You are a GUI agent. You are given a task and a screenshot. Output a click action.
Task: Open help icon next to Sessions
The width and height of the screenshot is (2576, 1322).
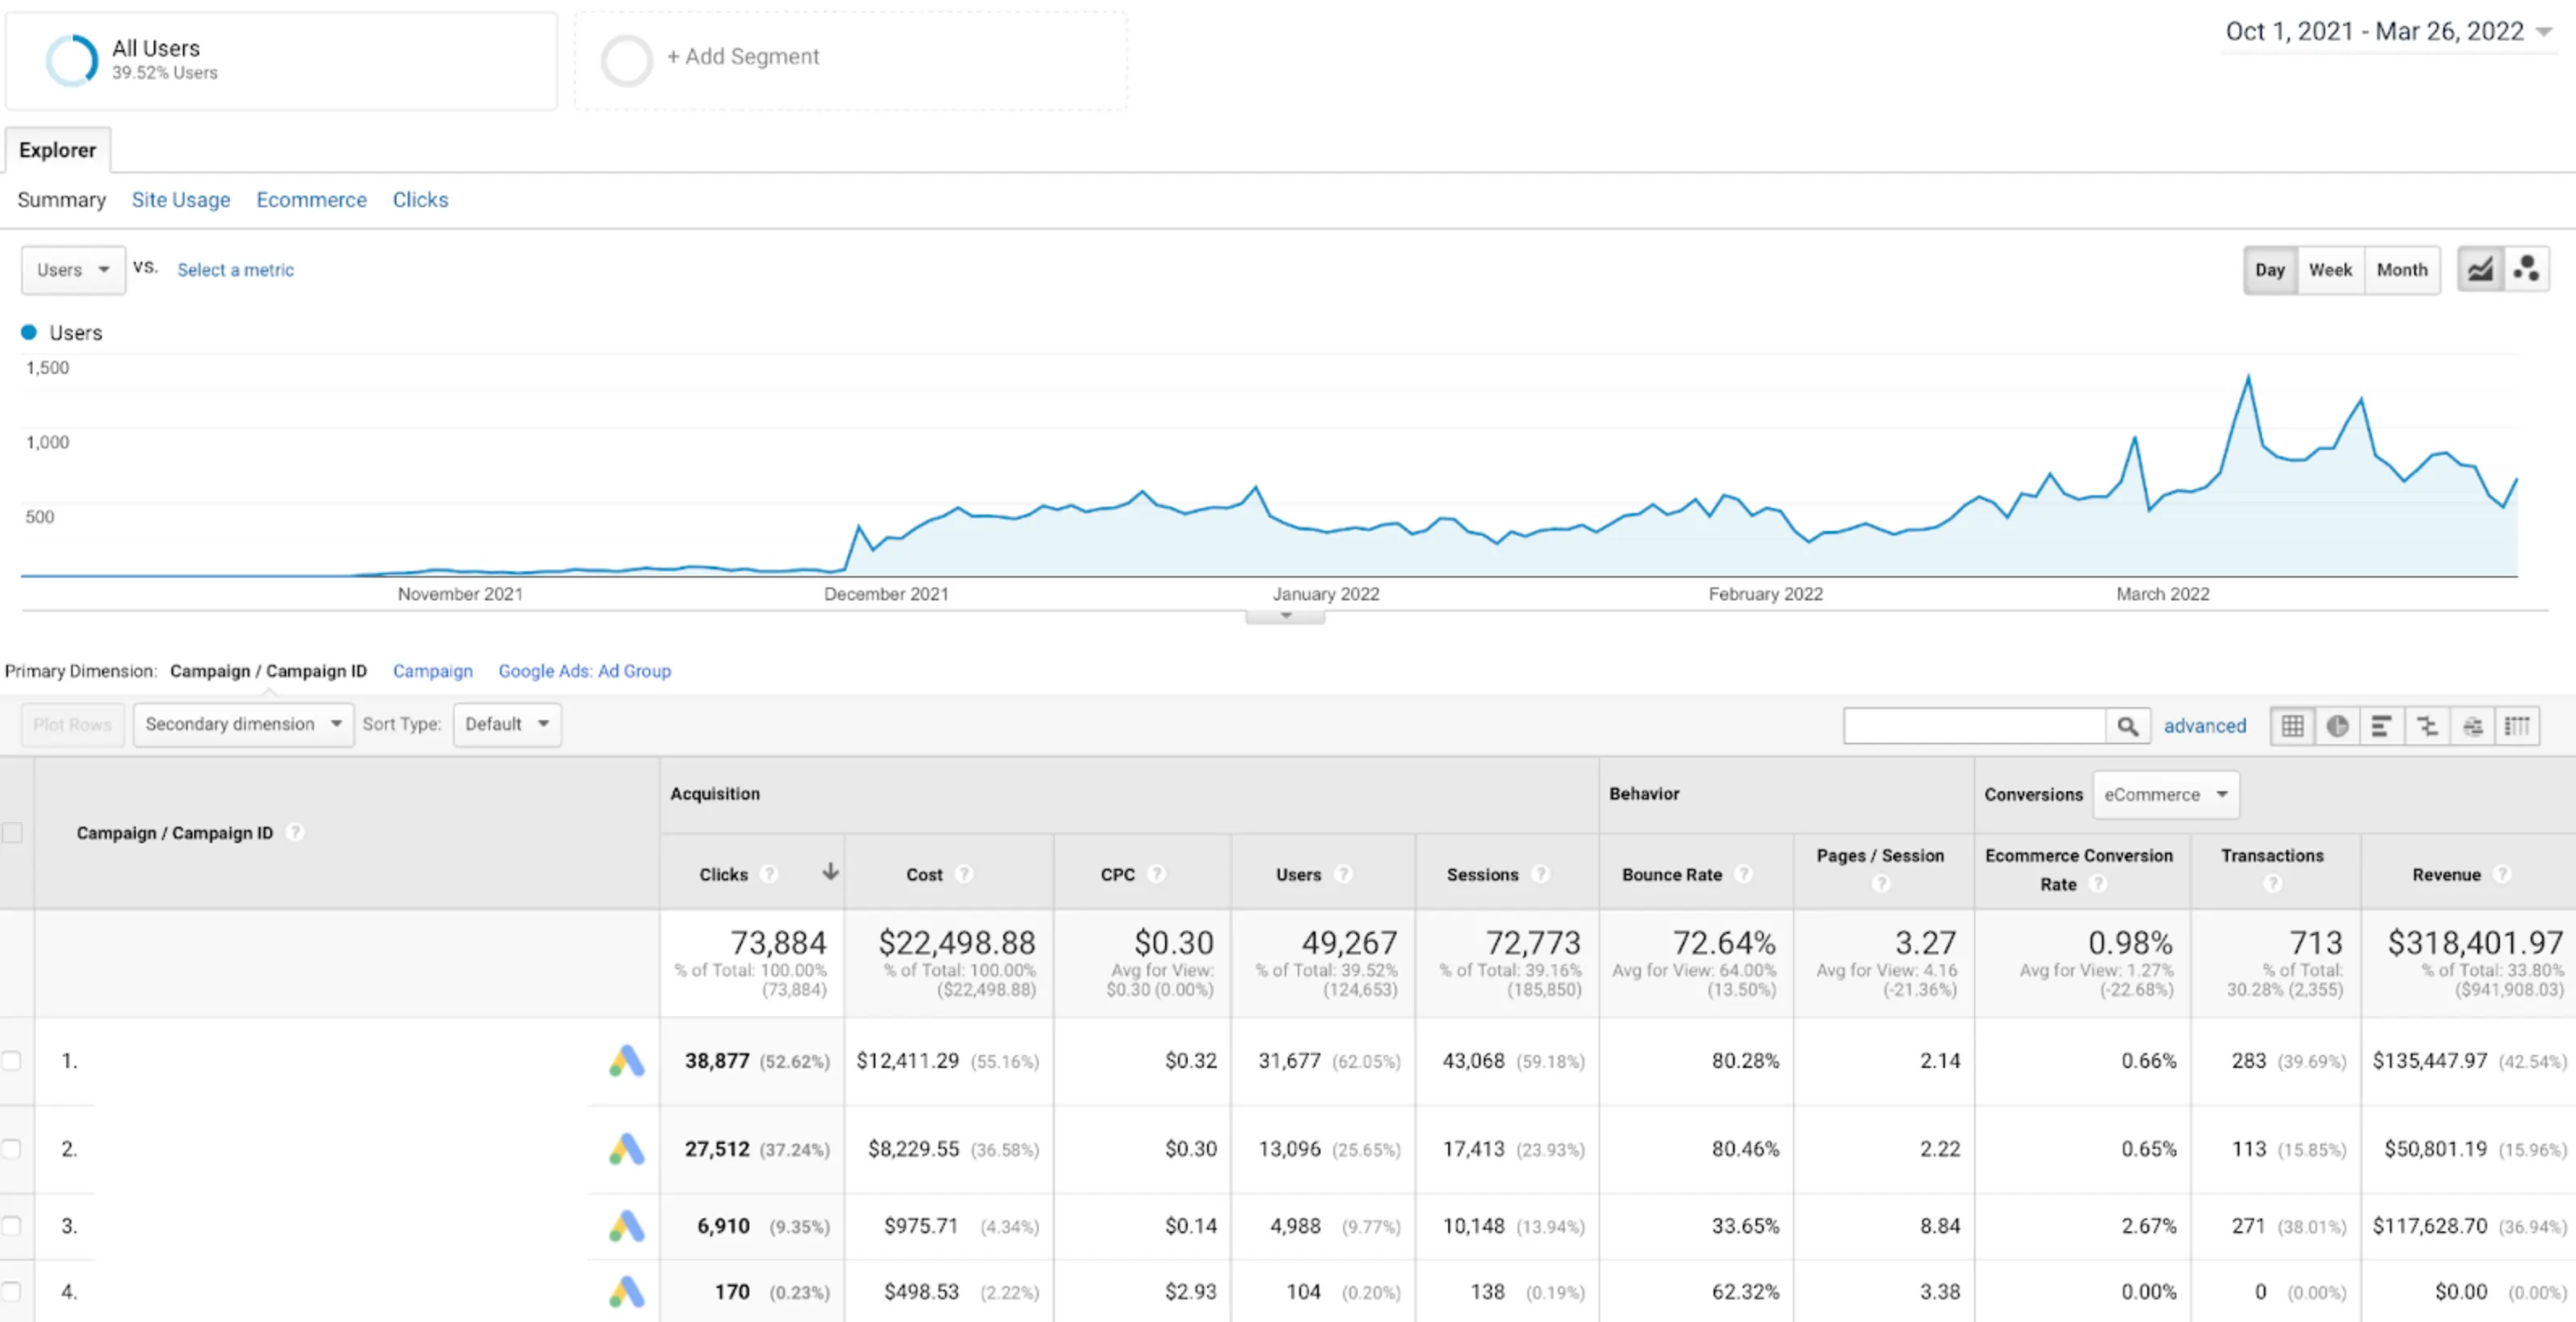click(x=1541, y=875)
